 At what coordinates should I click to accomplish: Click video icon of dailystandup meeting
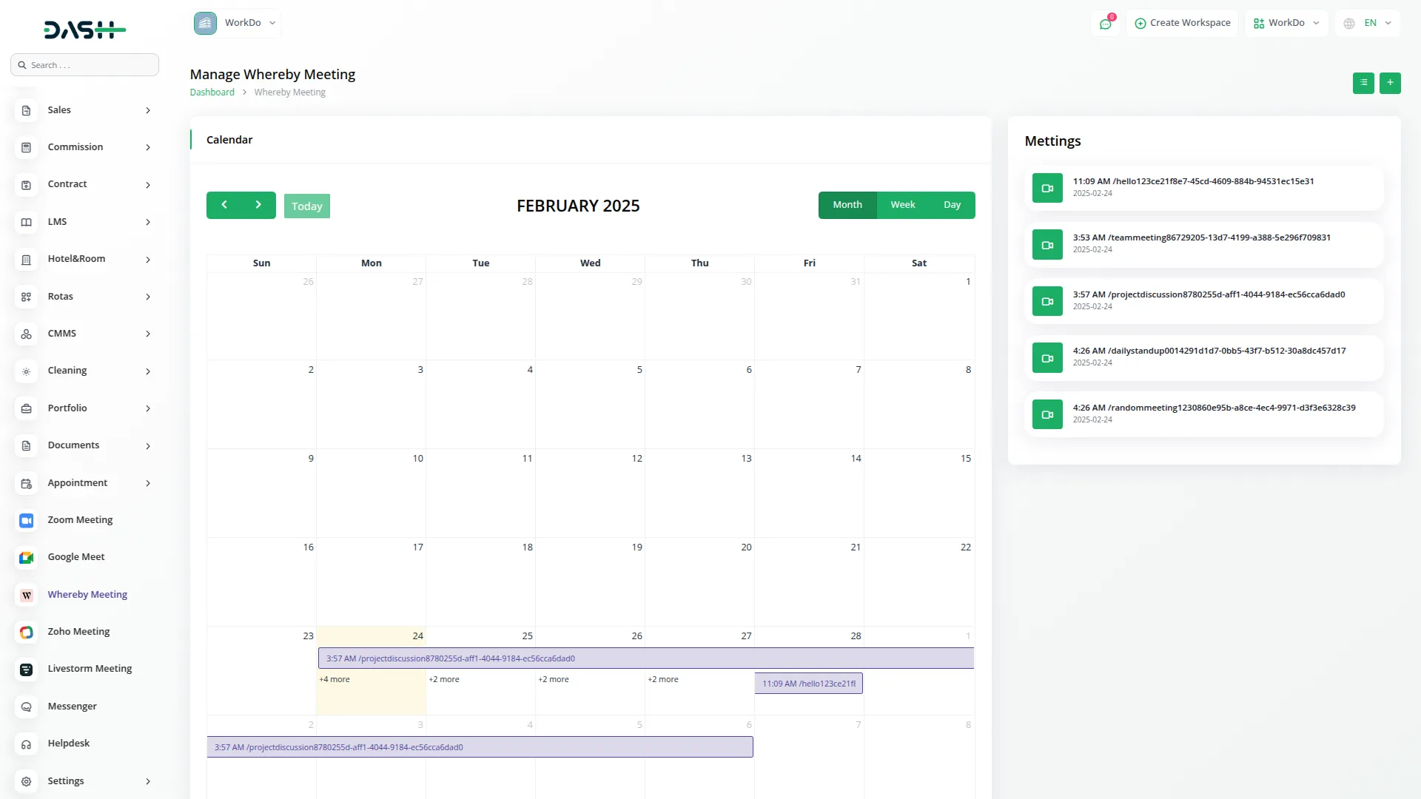tap(1047, 358)
